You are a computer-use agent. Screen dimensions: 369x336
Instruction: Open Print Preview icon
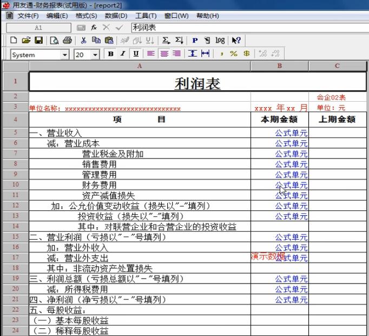(54, 41)
